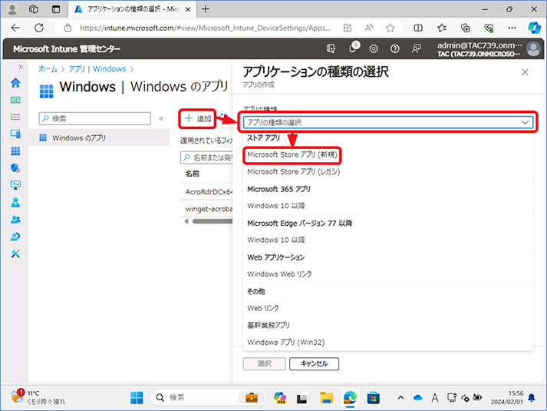Open All services list icon in sidebar
The height and width of the screenshot is (411, 547).
15,117
